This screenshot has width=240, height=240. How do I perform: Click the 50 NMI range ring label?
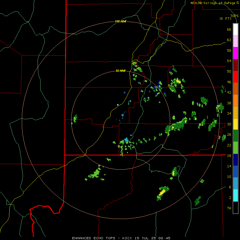[x=121, y=71]
